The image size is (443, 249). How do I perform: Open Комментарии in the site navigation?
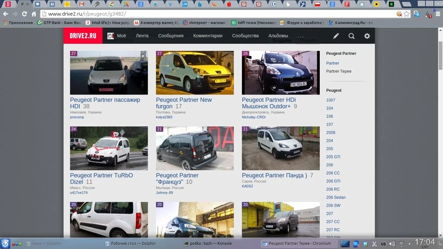tap(208, 36)
